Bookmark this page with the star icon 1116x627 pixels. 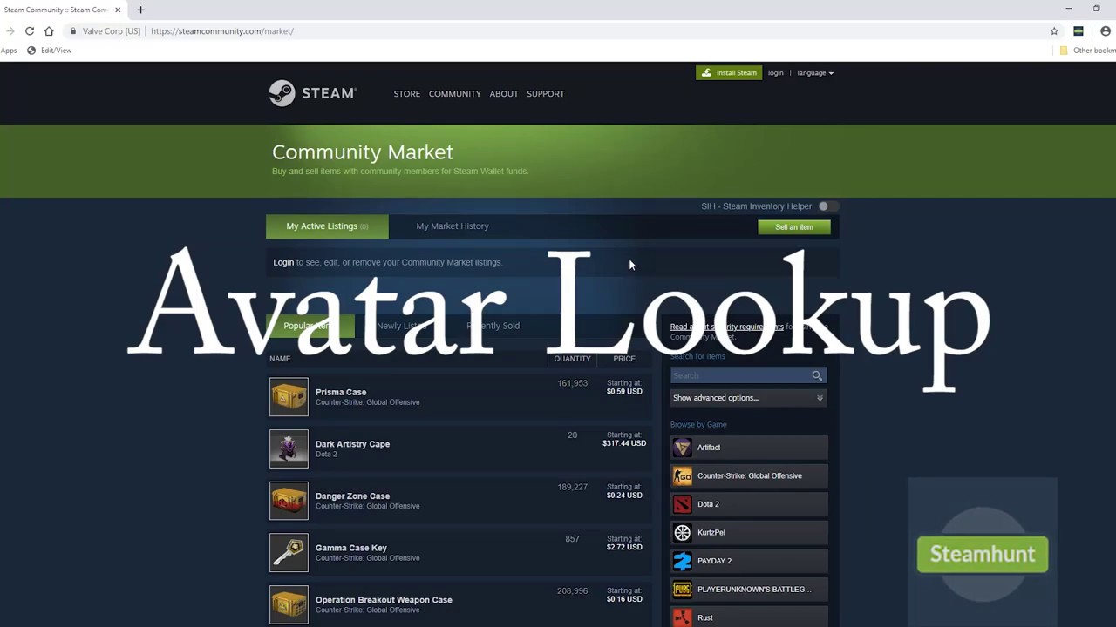[x=1054, y=30]
